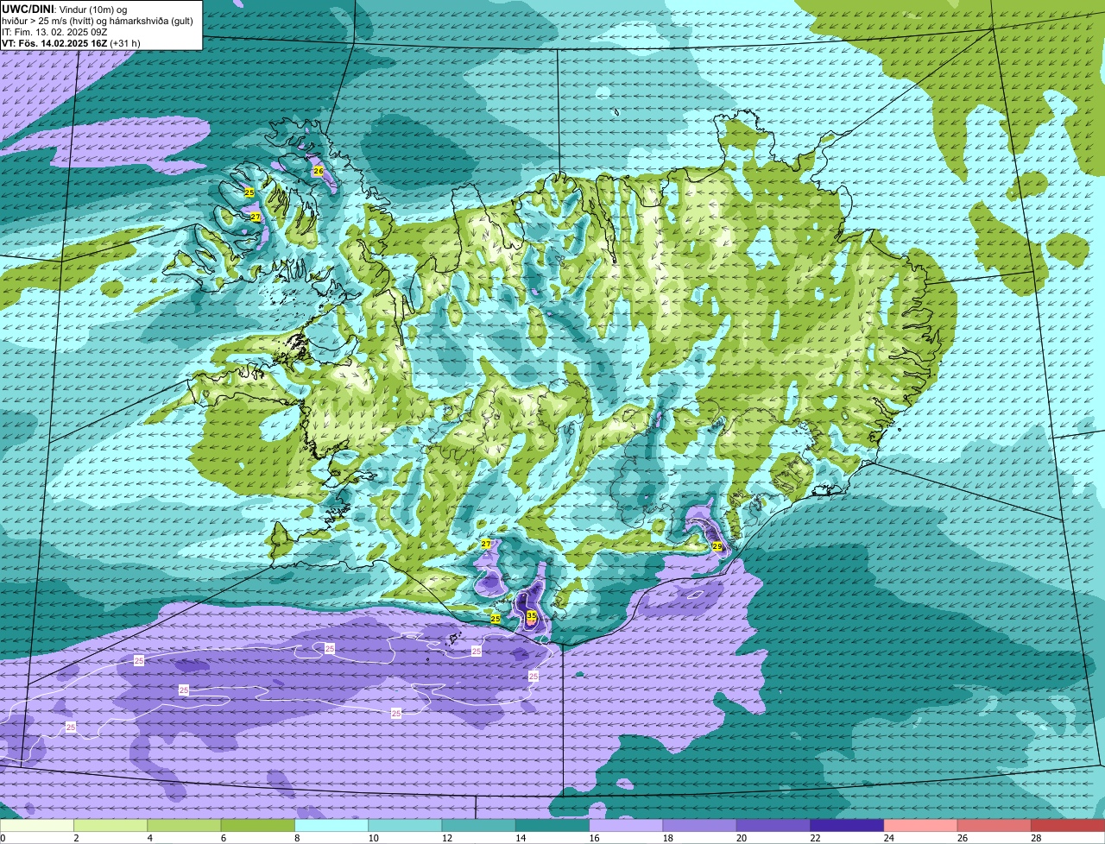Viewport: 1105px width, 844px height.
Task: Click the legend scale value 2
Action: [x=76, y=838]
